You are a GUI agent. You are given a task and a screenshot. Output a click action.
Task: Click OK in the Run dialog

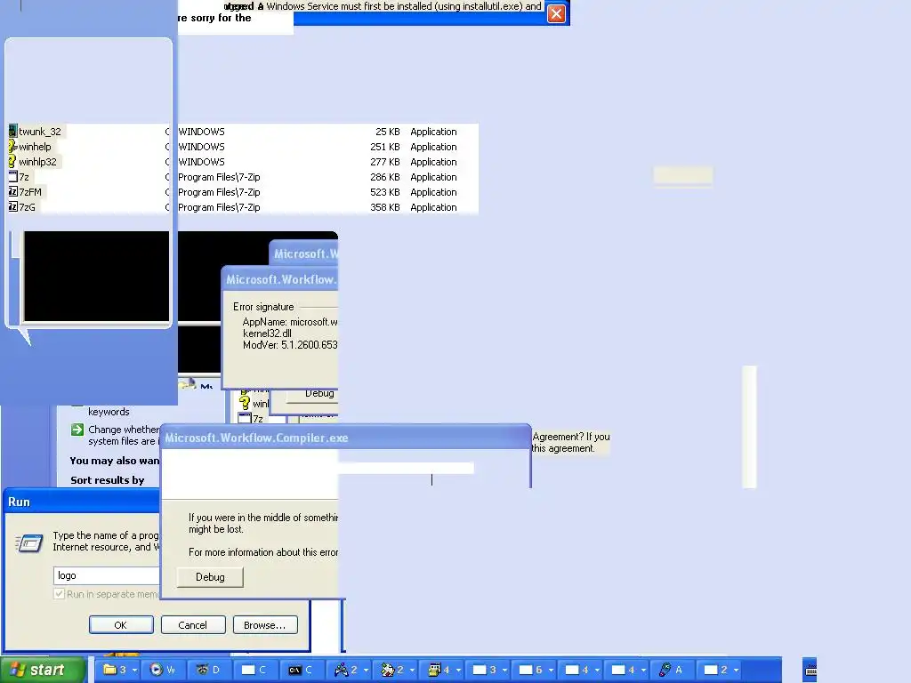pyautogui.click(x=121, y=625)
